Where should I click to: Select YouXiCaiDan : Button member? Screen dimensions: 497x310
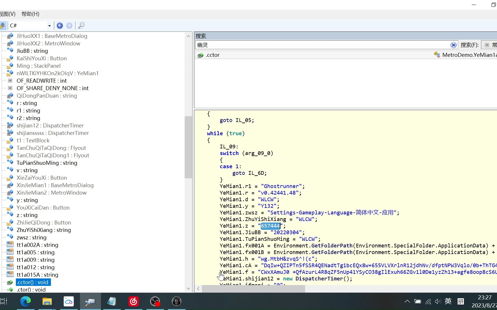[43, 208]
